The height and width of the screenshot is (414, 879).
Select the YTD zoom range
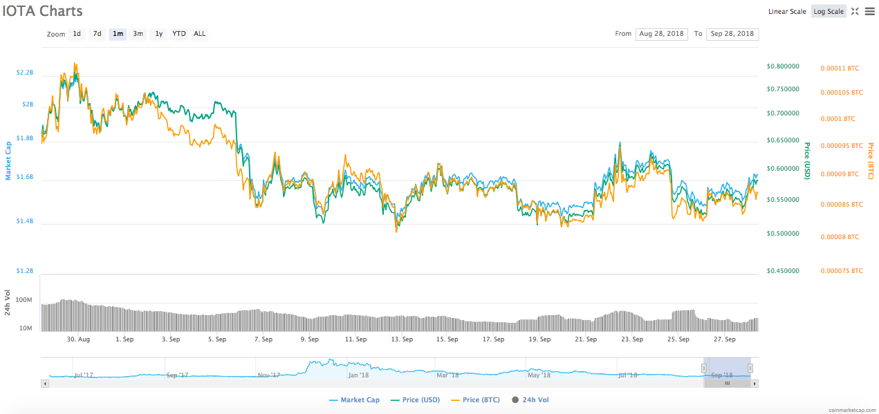(178, 34)
